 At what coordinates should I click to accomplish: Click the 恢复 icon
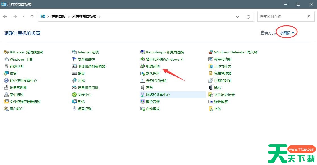[x=6, y=73]
